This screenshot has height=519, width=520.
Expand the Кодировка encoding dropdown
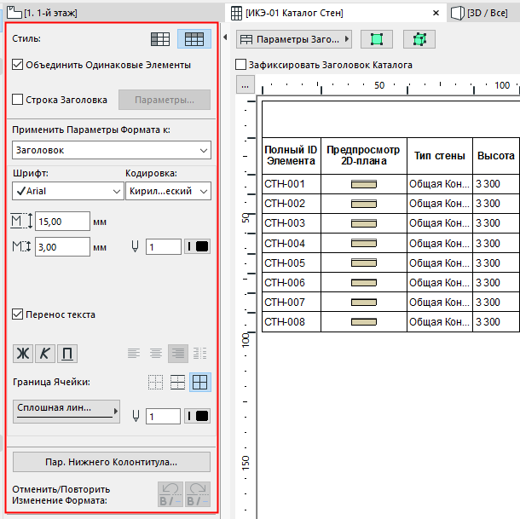tap(168, 192)
